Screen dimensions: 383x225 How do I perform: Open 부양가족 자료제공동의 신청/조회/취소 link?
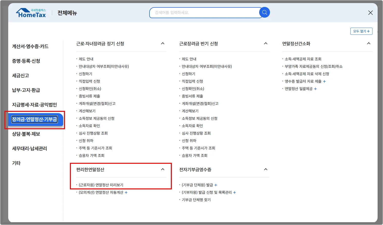tap(314, 67)
